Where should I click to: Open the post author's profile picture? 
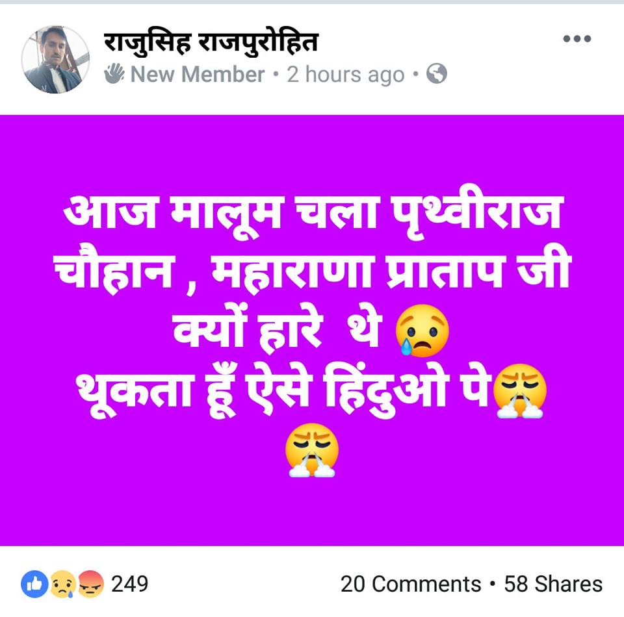[55, 60]
